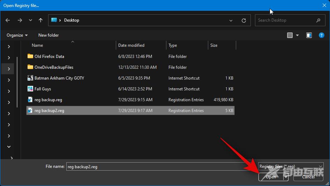
Task: Click the computer icon in address bar
Action: pos(54,20)
